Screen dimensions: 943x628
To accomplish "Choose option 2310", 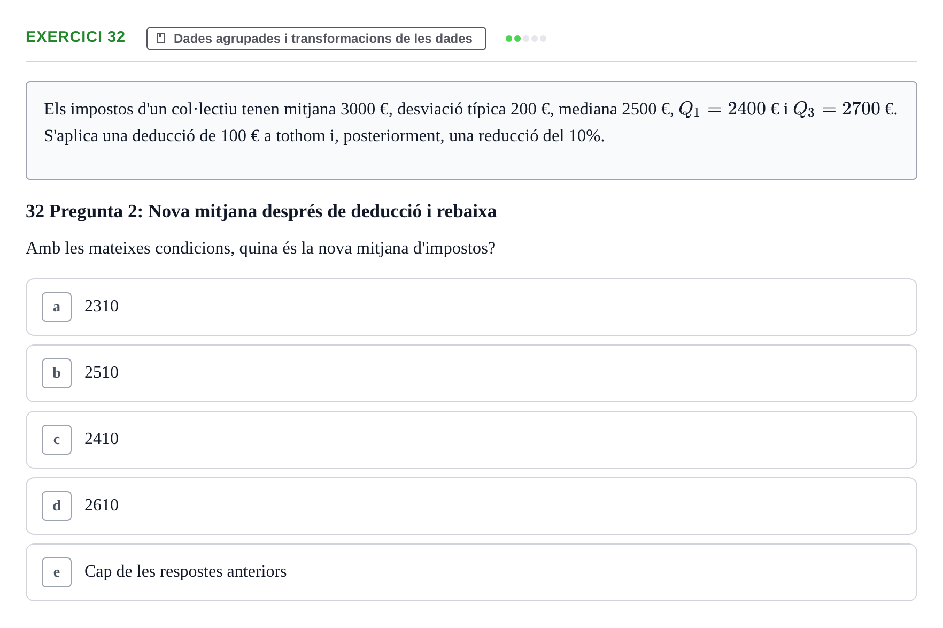I will point(471,307).
